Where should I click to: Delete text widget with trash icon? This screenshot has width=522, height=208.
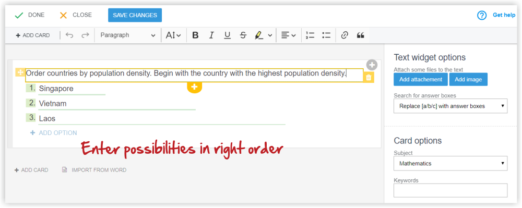point(369,78)
